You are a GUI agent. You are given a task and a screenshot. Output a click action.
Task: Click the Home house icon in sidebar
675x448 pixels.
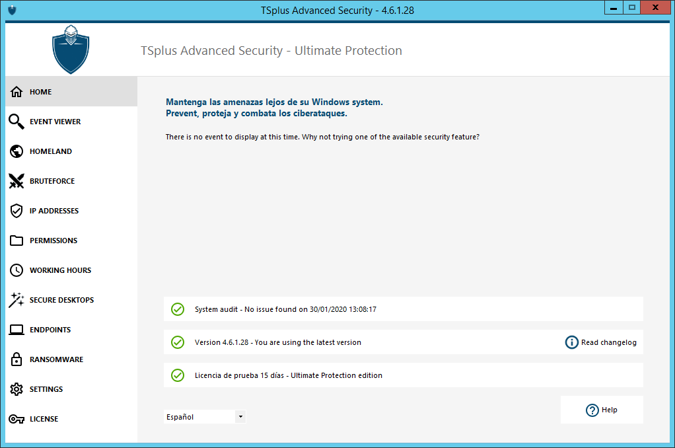tap(17, 92)
